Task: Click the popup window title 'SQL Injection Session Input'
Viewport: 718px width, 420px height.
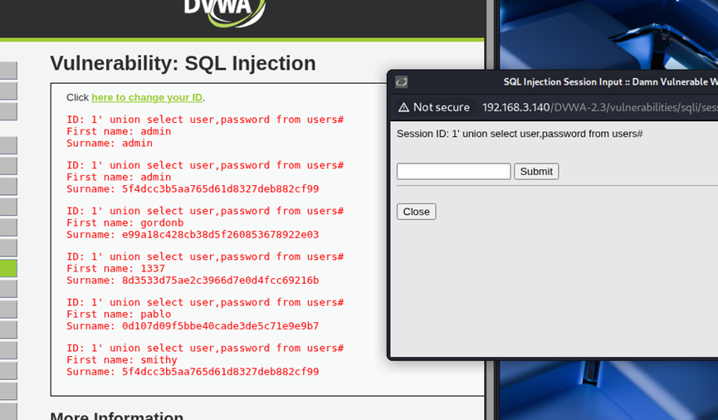Action: (563, 82)
